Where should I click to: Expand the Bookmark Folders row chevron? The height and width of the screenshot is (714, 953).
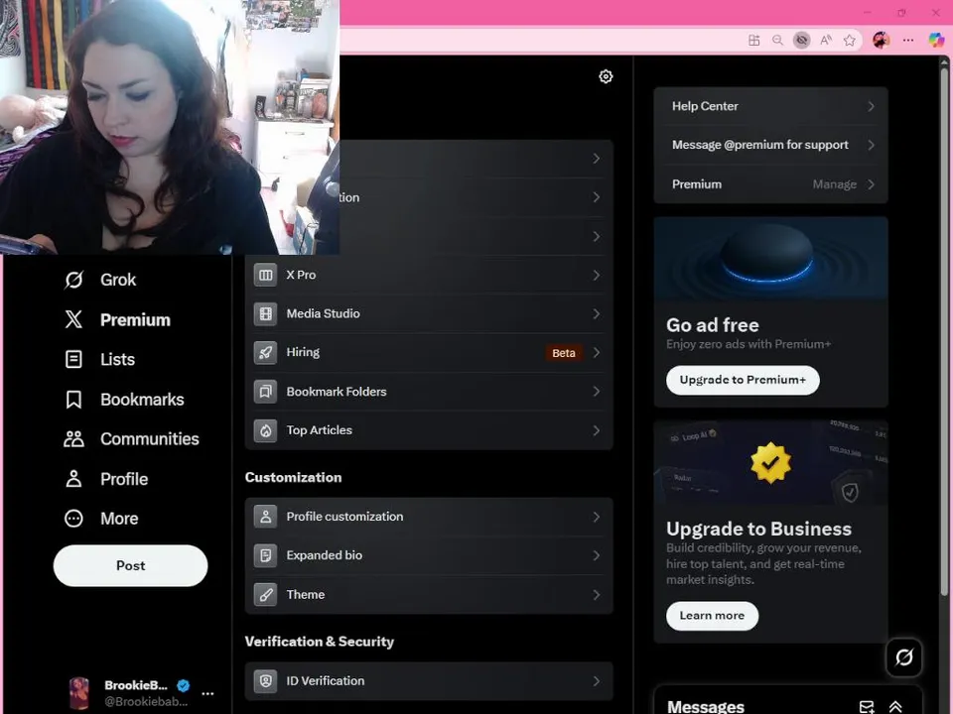click(x=597, y=392)
